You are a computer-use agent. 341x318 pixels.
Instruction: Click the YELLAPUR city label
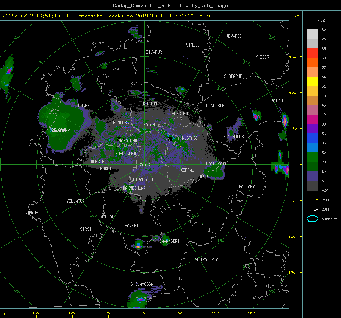(x=75, y=201)
